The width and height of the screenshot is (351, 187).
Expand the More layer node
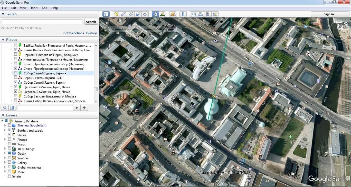pos(5,172)
